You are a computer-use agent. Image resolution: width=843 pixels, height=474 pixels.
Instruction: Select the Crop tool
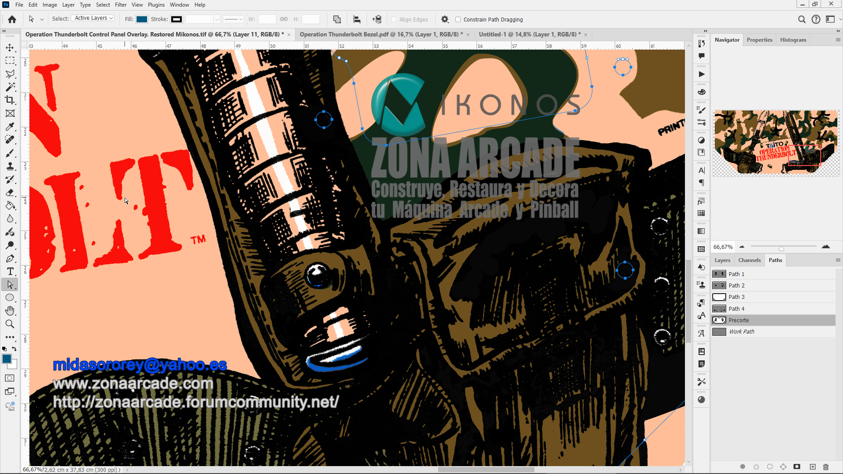[x=10, y=100]
